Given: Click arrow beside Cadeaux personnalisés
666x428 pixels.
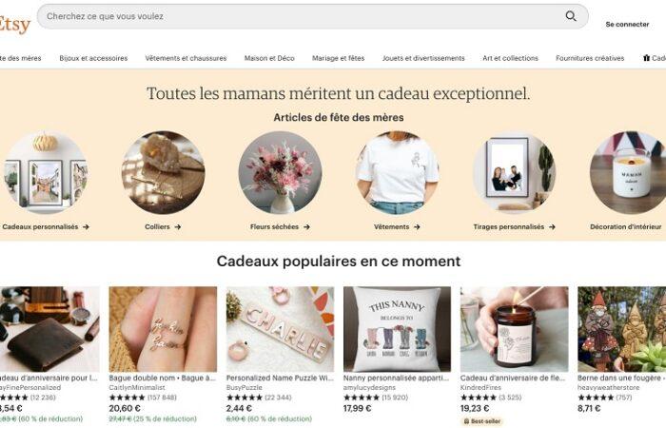Looking at the screenshot, I should click(x=86, y=227).
